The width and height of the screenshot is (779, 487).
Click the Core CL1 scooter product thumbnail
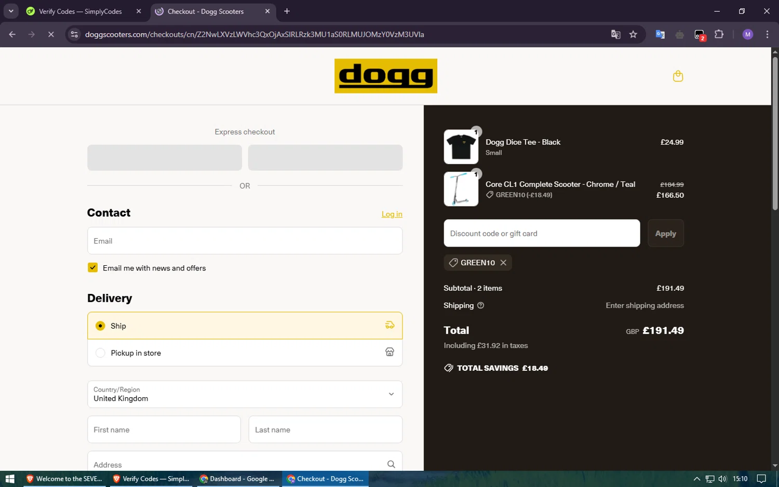pyautogui.click(x=461, y=189)
